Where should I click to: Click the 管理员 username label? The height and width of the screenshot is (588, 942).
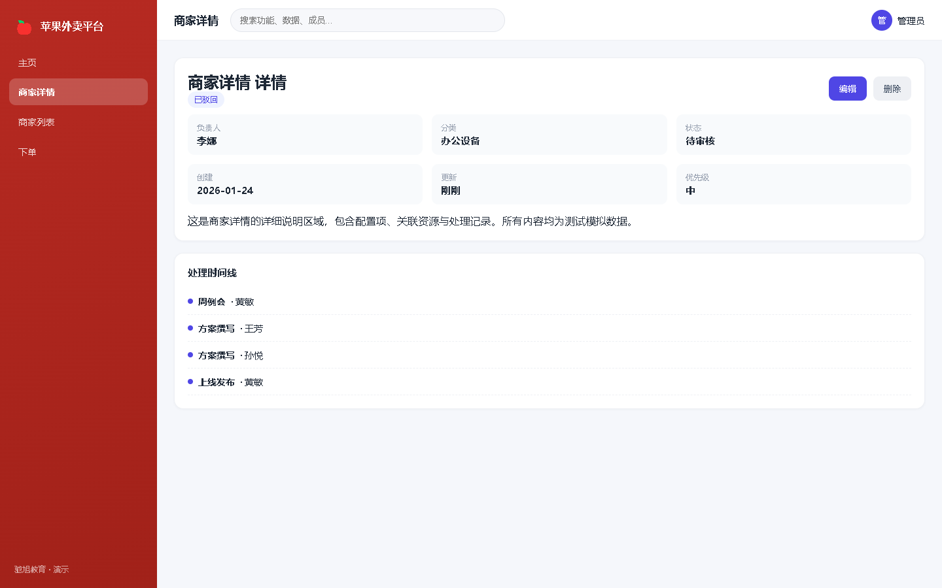pos(911,21)
